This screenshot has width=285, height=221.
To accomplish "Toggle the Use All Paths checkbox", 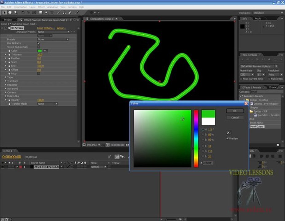I will pyautogui.click(x=38, y=43).
